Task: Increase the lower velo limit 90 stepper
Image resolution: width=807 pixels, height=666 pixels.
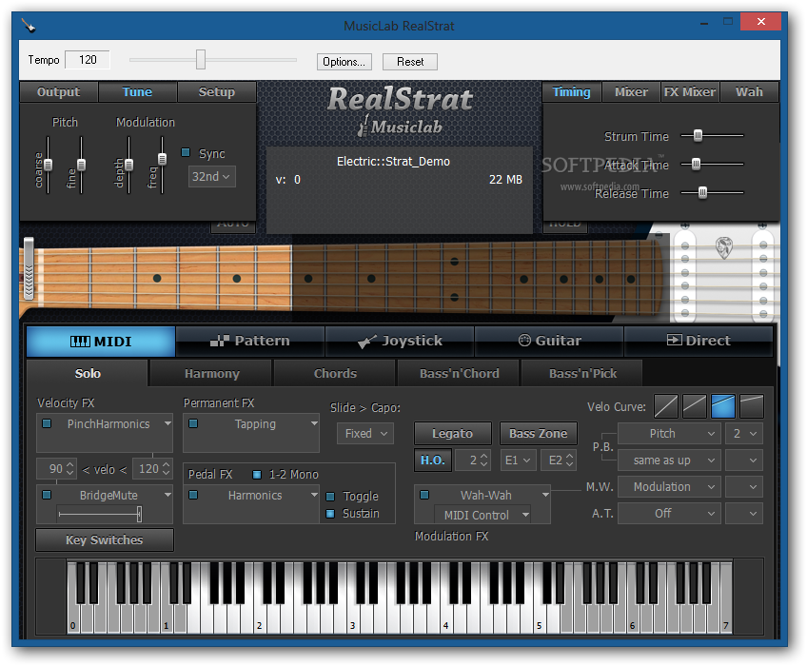Action: click(x=70, y=464)
